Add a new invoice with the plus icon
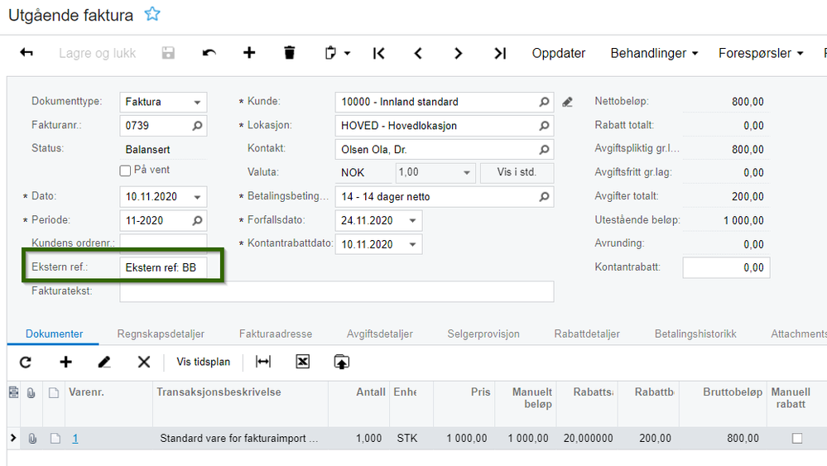 (x=249, y=53)
